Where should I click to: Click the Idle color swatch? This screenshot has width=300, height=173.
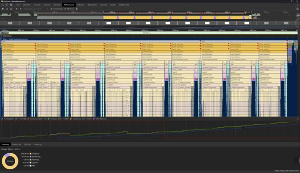30,166
